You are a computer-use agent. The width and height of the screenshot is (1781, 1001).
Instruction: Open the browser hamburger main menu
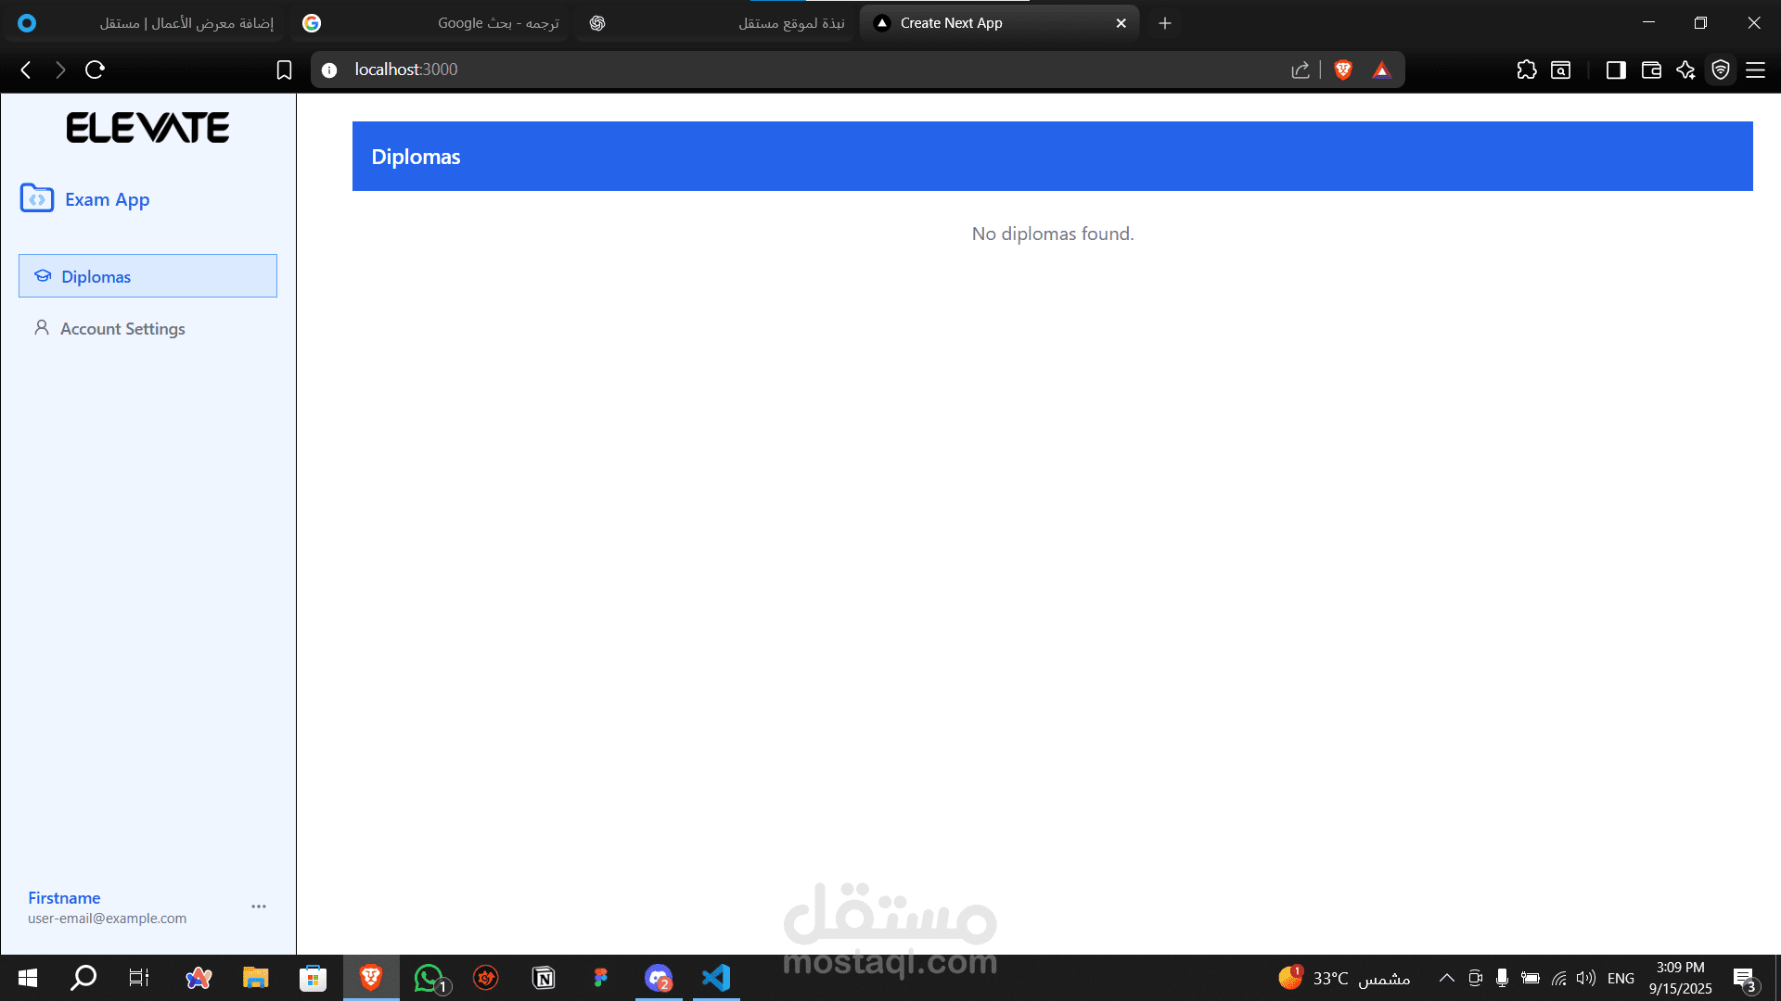[1755, 70]
